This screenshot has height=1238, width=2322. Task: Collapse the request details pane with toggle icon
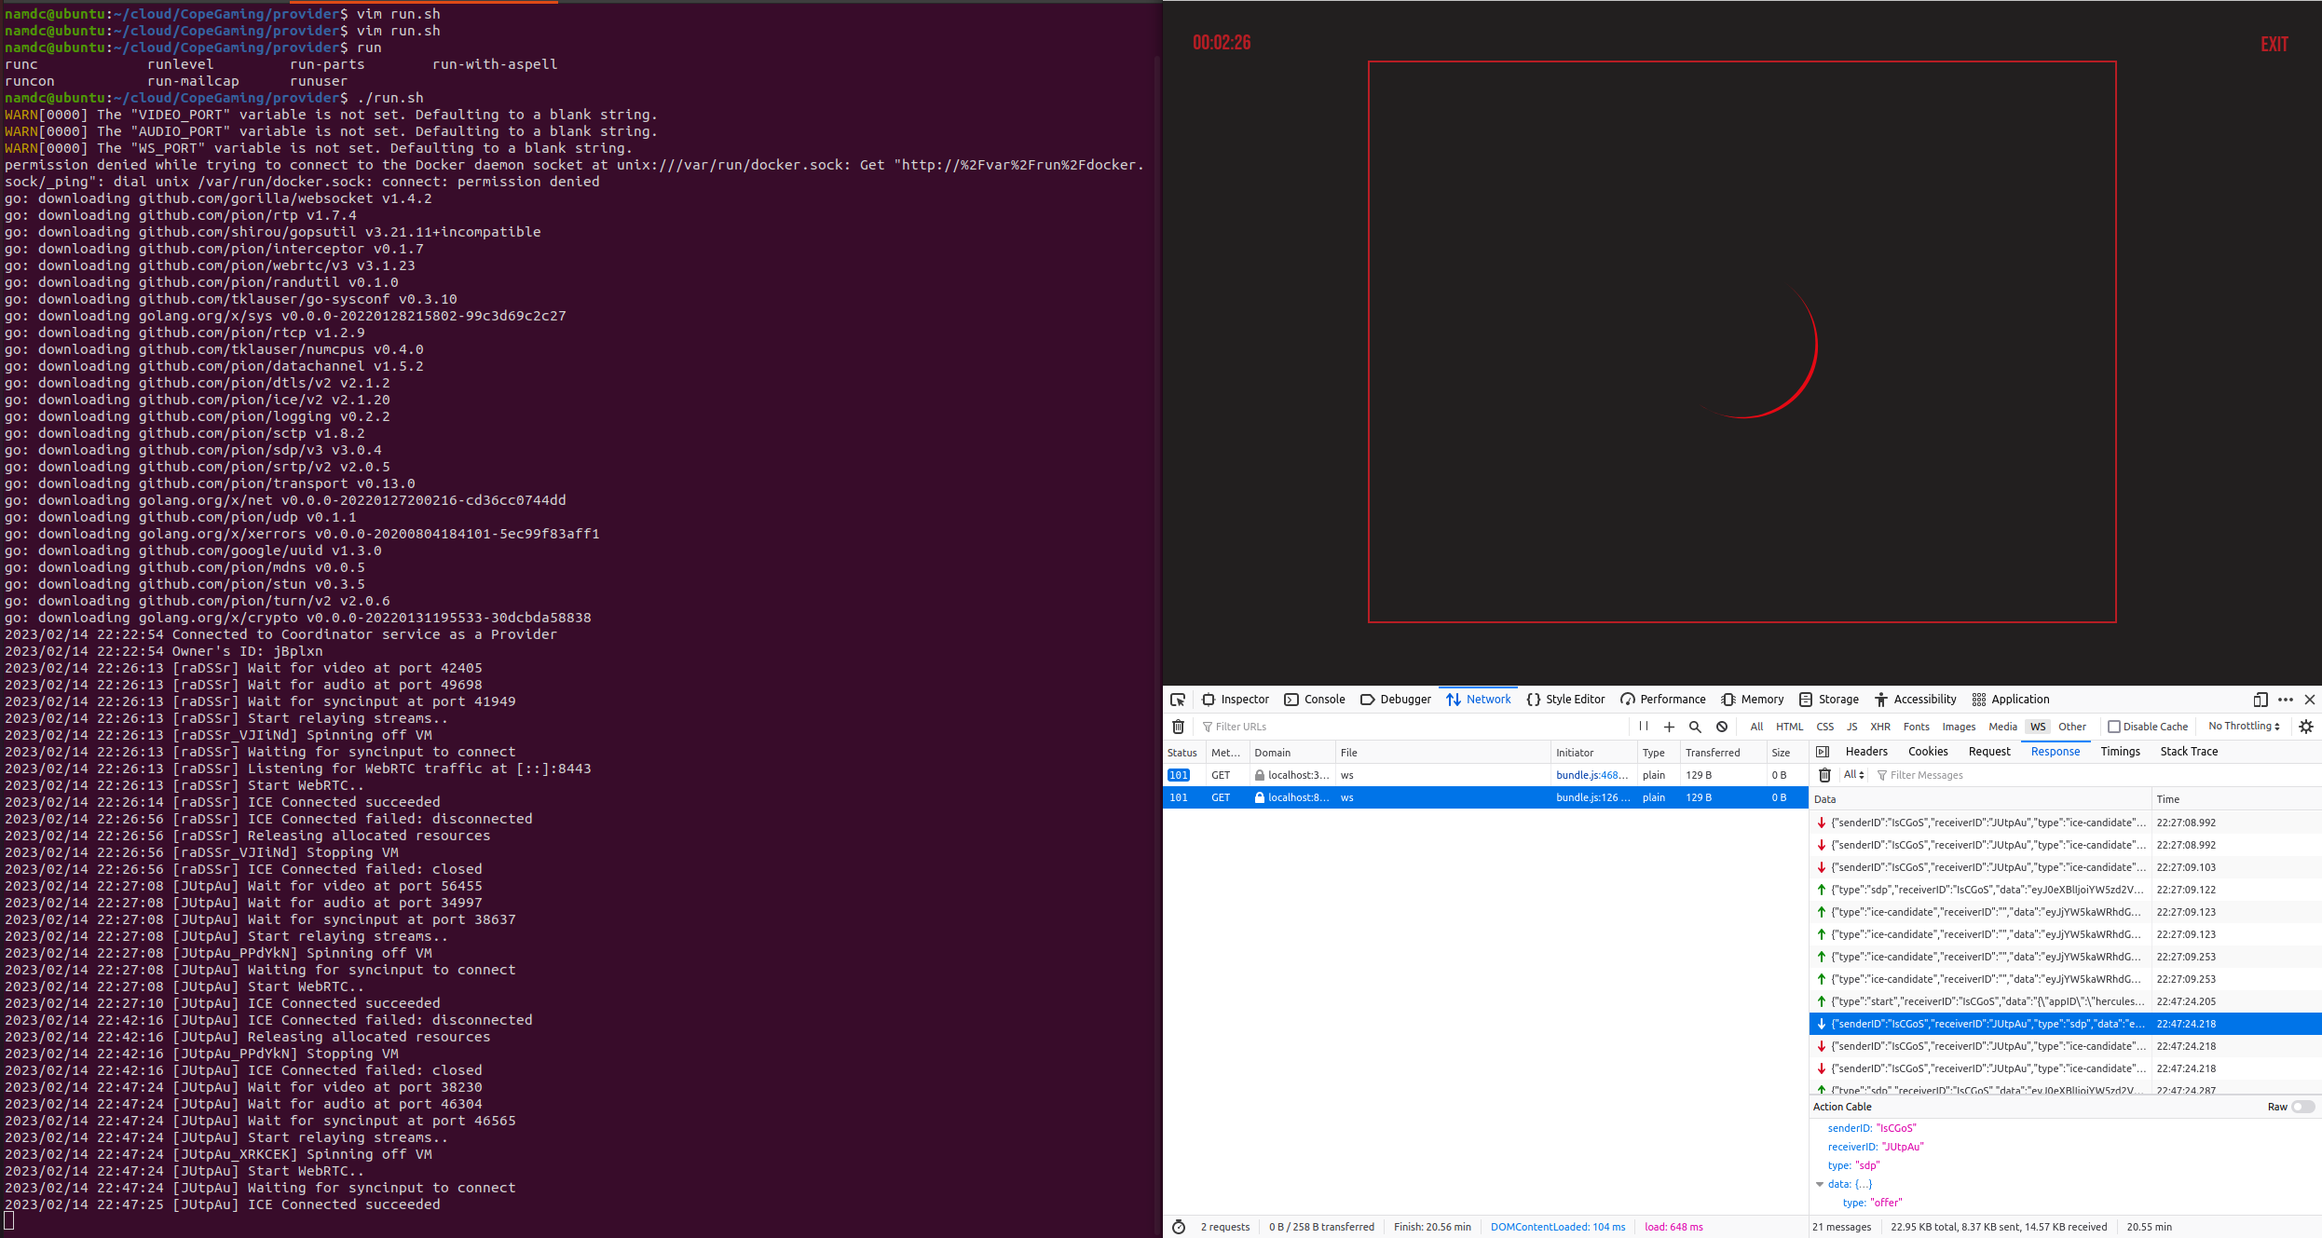[1823, 752]
